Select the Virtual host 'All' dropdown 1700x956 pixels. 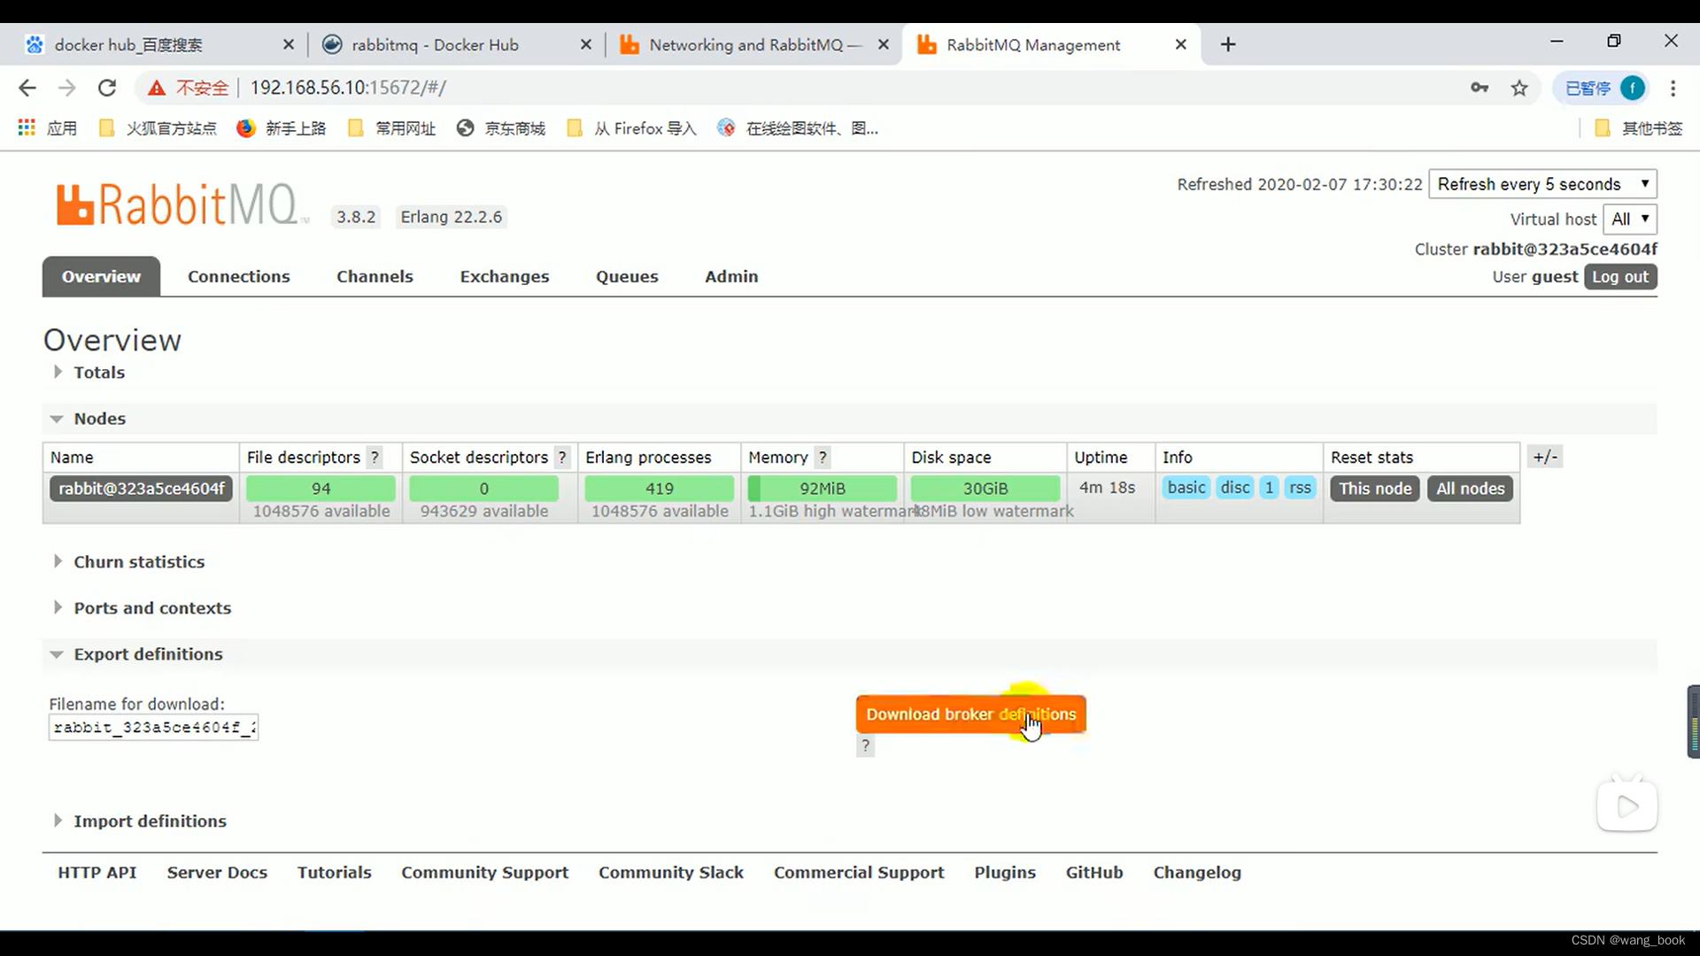(1629, 219)
